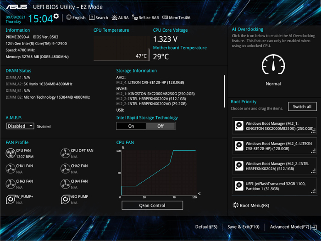Click the Normal overclocking status label
This screenshot has height=241, width=321.
pyautogui.click(x=273, y=84)
